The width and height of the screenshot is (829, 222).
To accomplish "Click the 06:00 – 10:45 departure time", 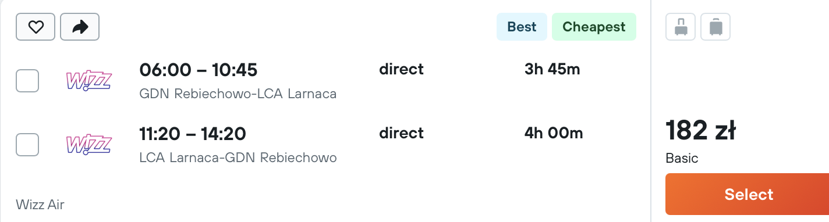I will [x=199, y=70].
